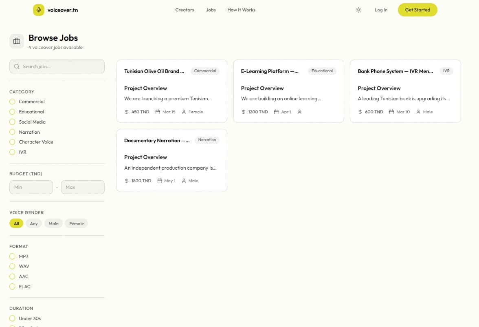
Task: Enable the Narration category option
Action: (x=12, y=132)
